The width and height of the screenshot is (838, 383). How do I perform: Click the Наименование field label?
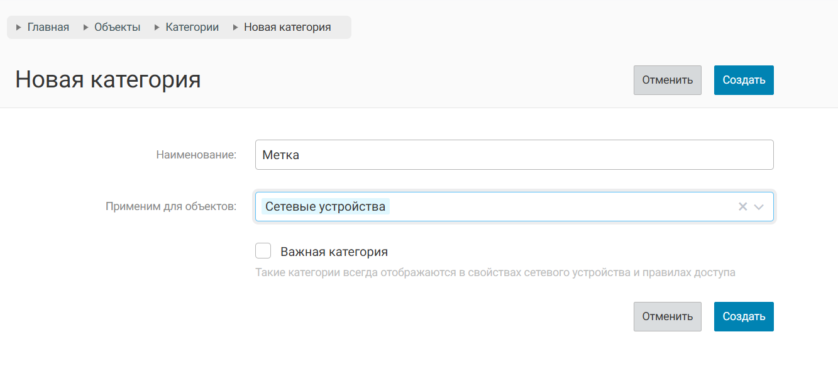click(196, 155)
